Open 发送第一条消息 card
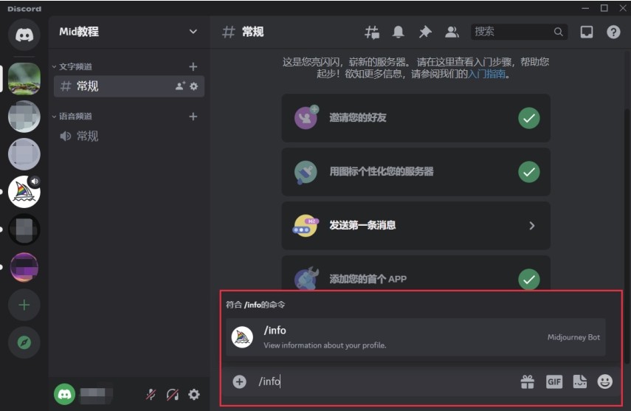631x411 pixels. 416,226
